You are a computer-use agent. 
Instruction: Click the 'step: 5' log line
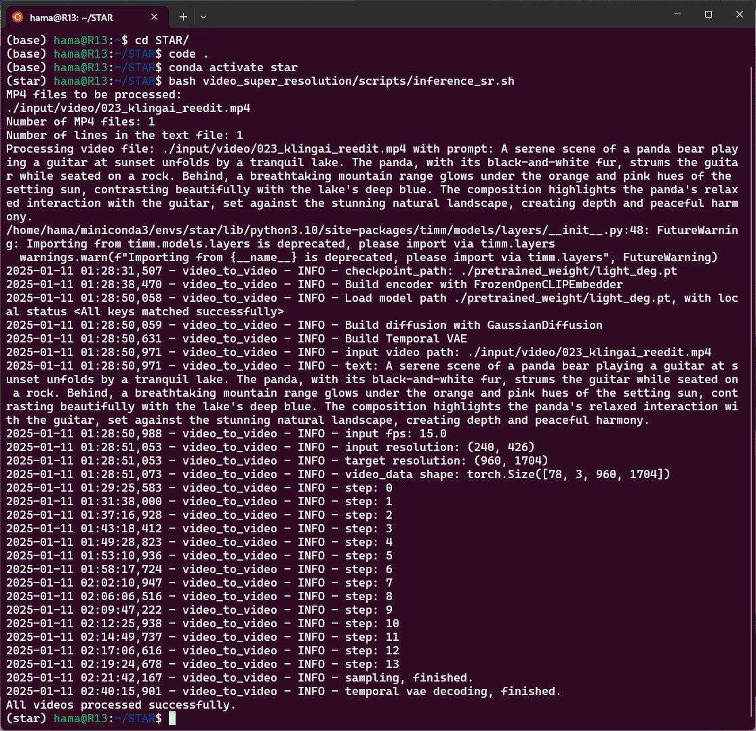(x=199, y=555)
